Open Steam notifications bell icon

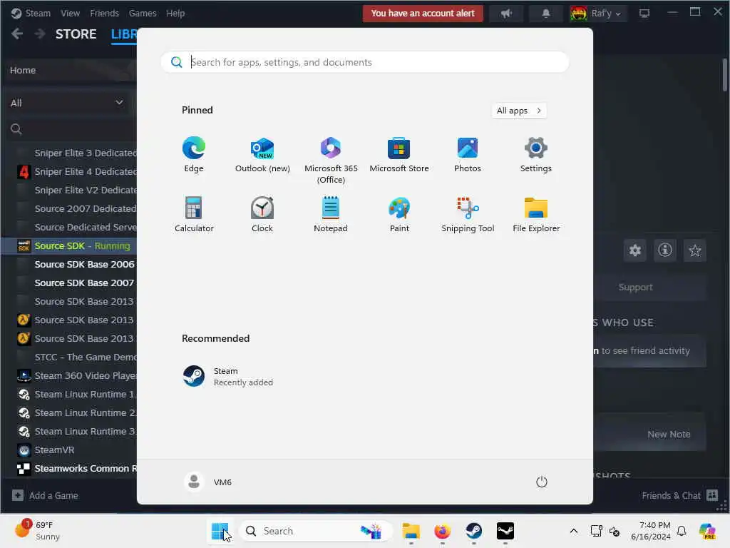pos(546,14)
